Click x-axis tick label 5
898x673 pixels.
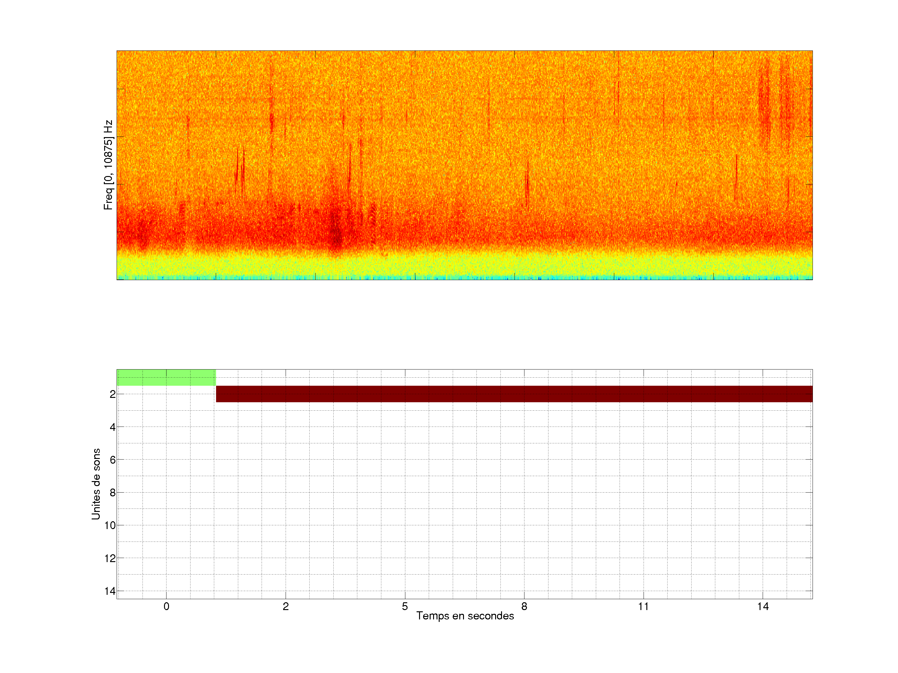click(x=405, y=606)
